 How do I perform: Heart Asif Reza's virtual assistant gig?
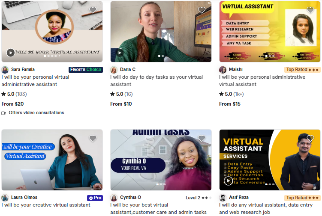[x=310, y=138]
